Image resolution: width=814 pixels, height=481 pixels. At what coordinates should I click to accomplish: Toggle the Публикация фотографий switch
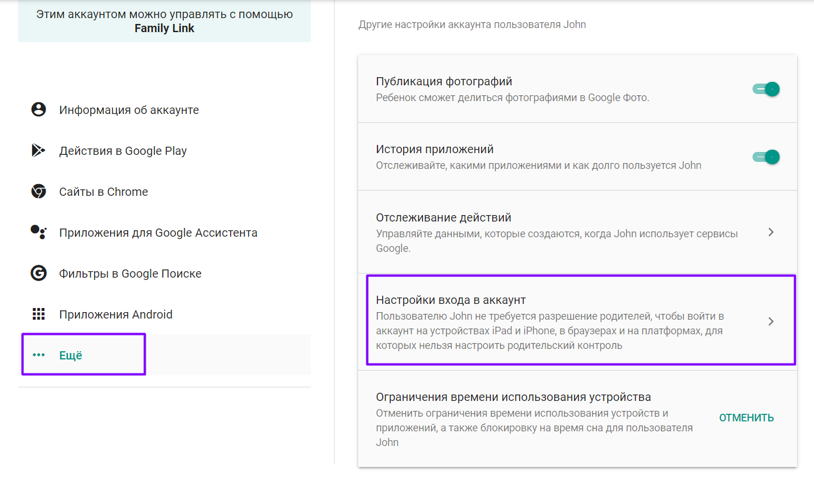[766, 89]
